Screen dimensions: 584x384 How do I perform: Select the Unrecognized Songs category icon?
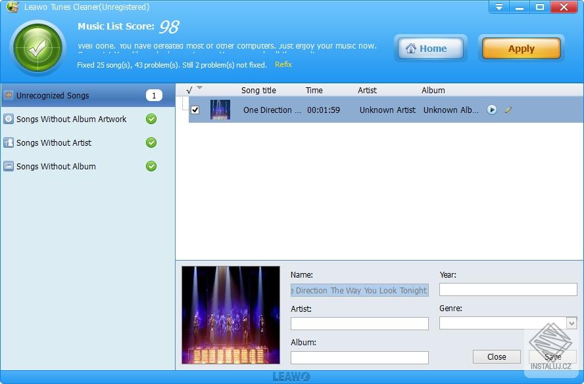(x=9, y=95)
